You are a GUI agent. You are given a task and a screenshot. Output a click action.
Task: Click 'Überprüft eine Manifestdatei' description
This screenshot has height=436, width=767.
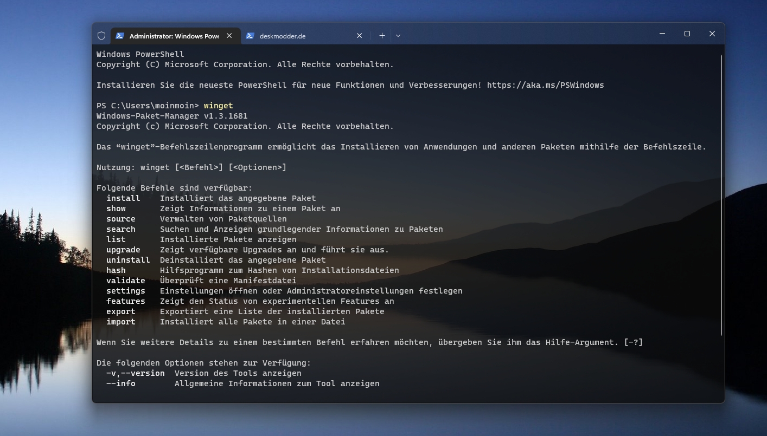click(228, 281)
